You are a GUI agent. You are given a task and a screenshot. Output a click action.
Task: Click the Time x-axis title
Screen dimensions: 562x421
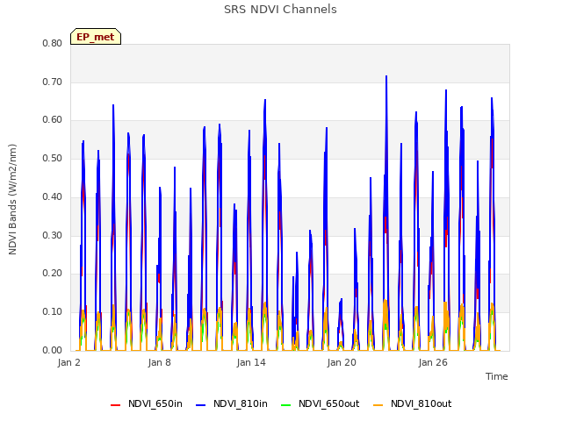tap(497, 376)
